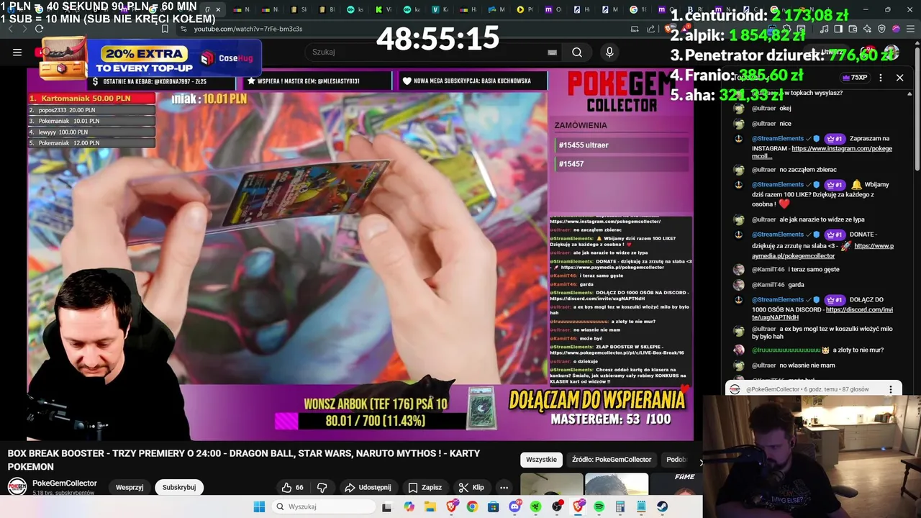Open the Discord invite link in chat
Screen dimensions: 921x518
point(822,313)
